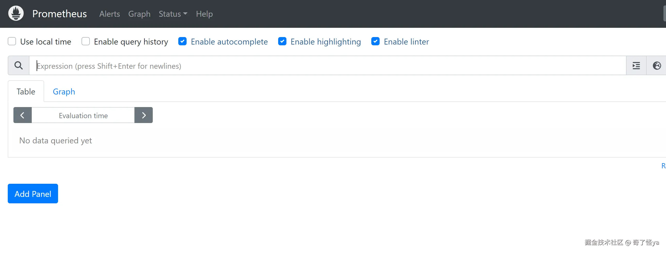
Task: Select the Table tab
Action: pyautogui.click(x=26, y=92)
